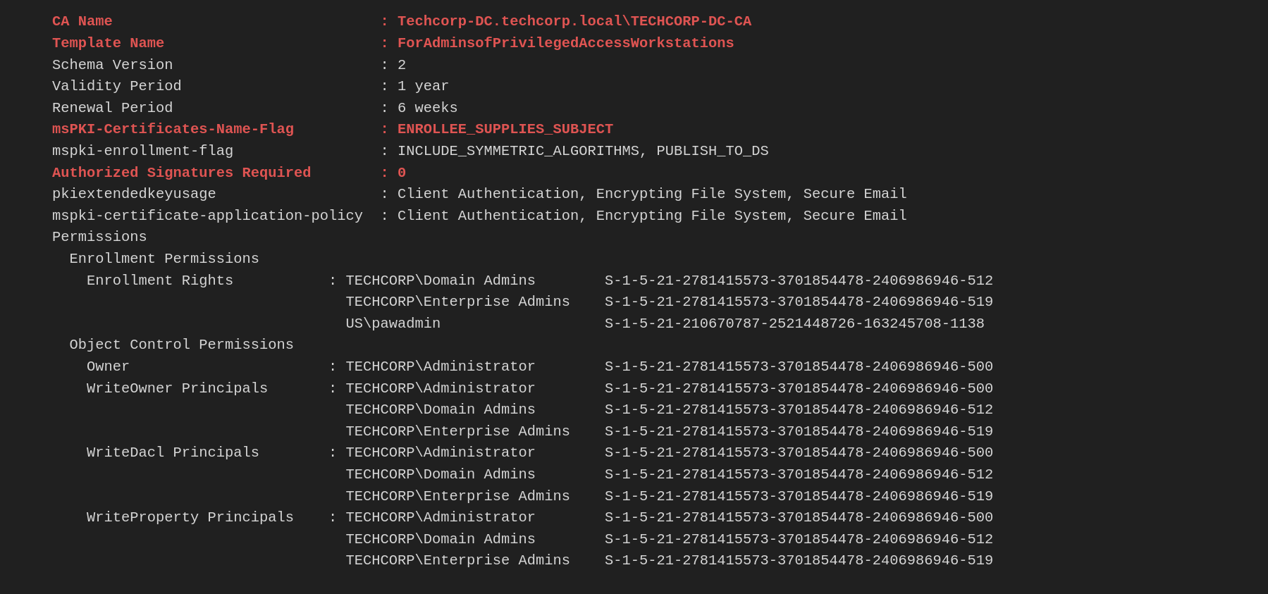Click the US\pawadmin enrollment rights entry
This screenshot has width=1268, height=594.
coord(393,323)
